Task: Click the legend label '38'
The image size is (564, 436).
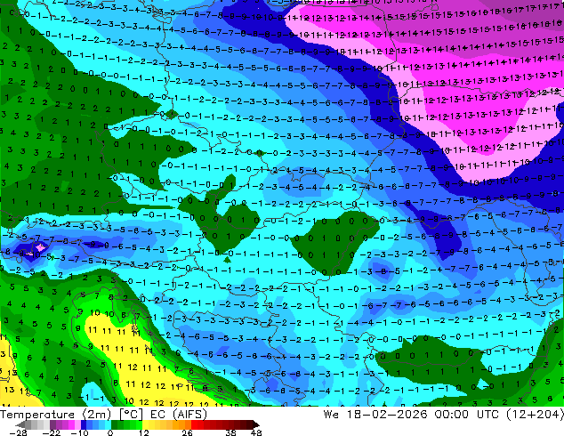Action: click(231, 432)
